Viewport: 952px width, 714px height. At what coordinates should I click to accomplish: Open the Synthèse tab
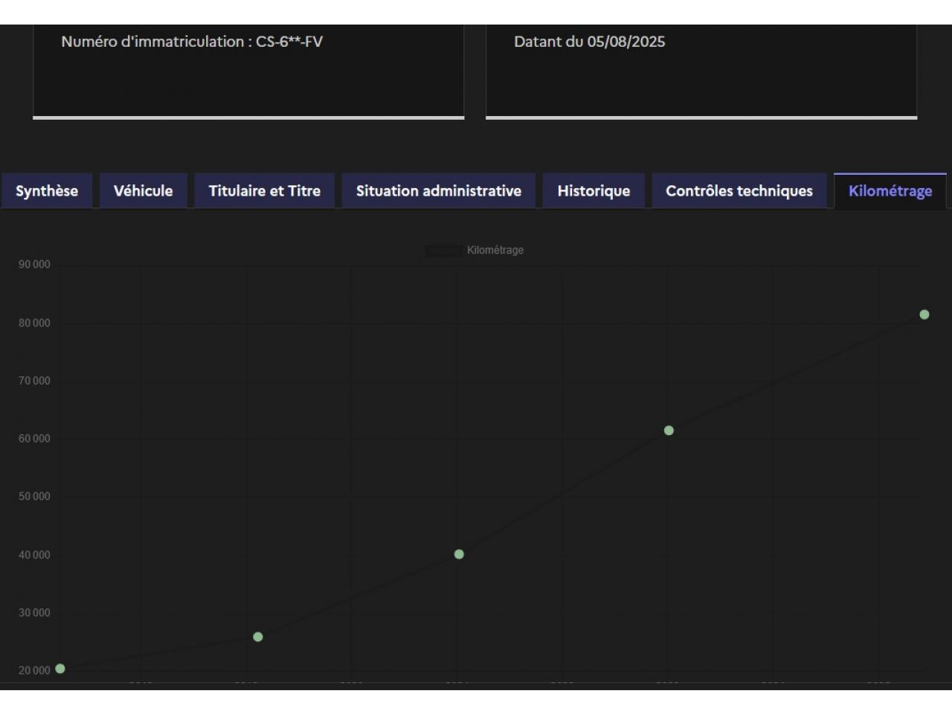[x=47, y=191]
